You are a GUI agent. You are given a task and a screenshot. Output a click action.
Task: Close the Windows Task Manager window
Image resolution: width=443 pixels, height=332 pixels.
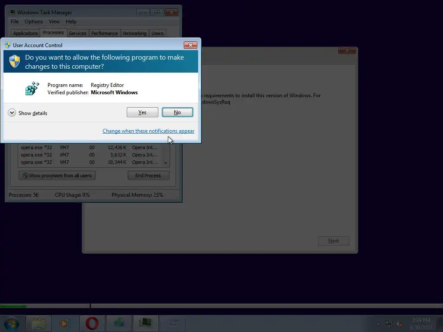(171, 13)
